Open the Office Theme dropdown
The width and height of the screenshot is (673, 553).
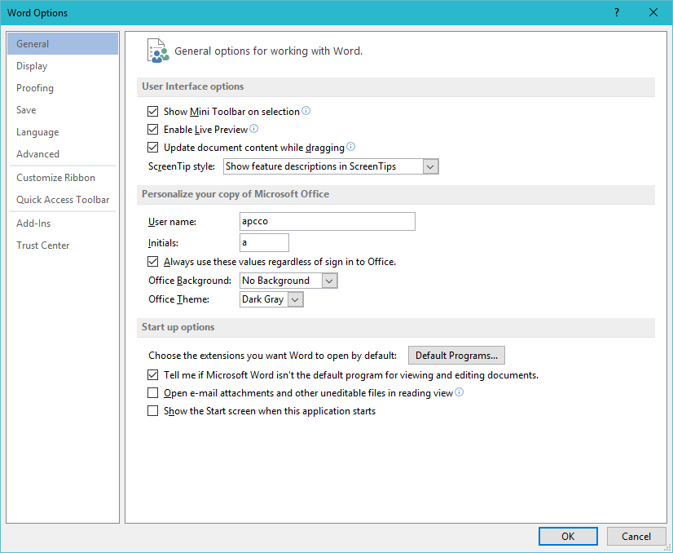[295, 299]
